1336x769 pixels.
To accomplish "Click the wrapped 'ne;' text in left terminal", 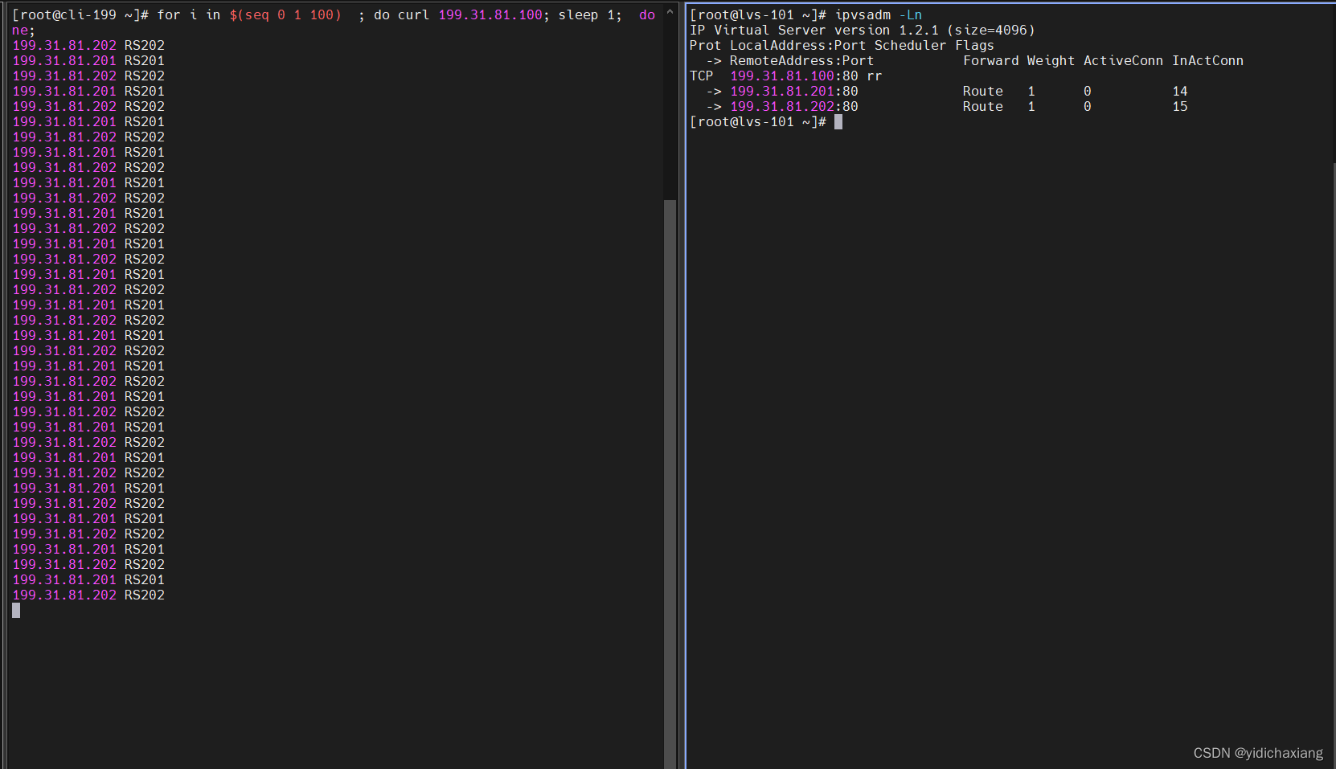I will pos(24,31).
